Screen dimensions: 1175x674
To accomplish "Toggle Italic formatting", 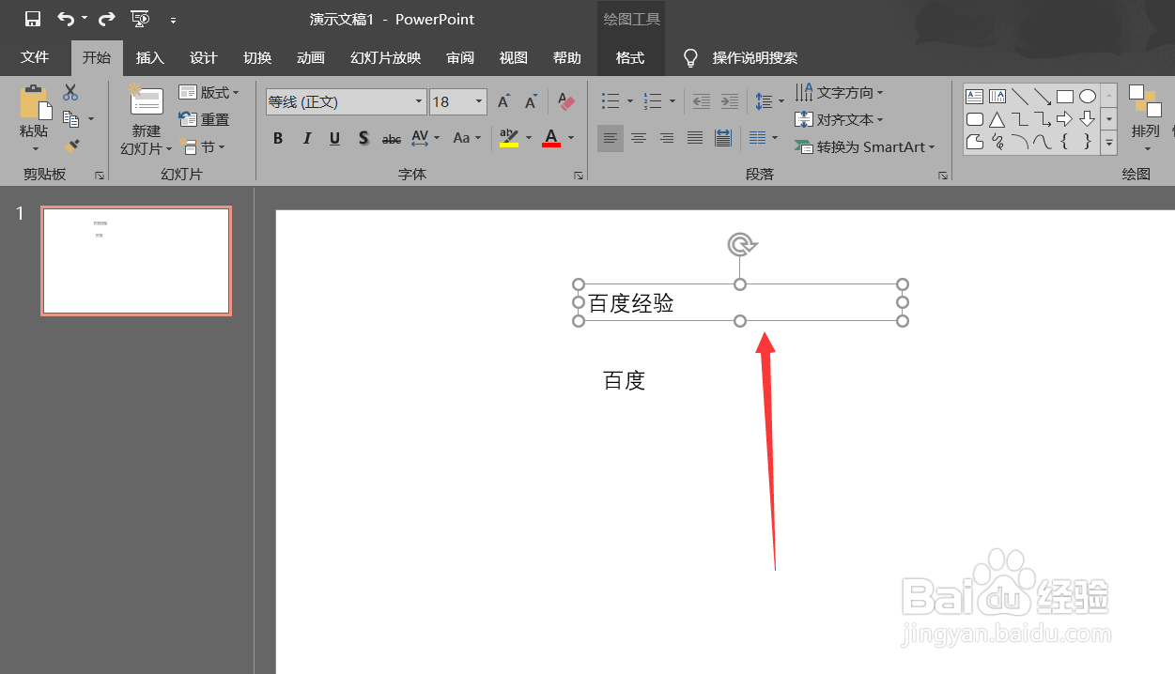I will point(306,139).
